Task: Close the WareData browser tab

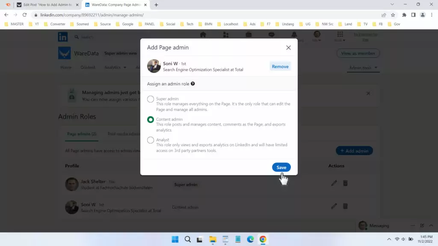Action: pyautogui.click(x=145, y=5)
